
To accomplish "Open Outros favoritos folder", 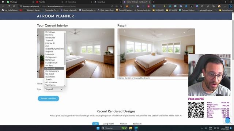I will click(x=226, y=10).
